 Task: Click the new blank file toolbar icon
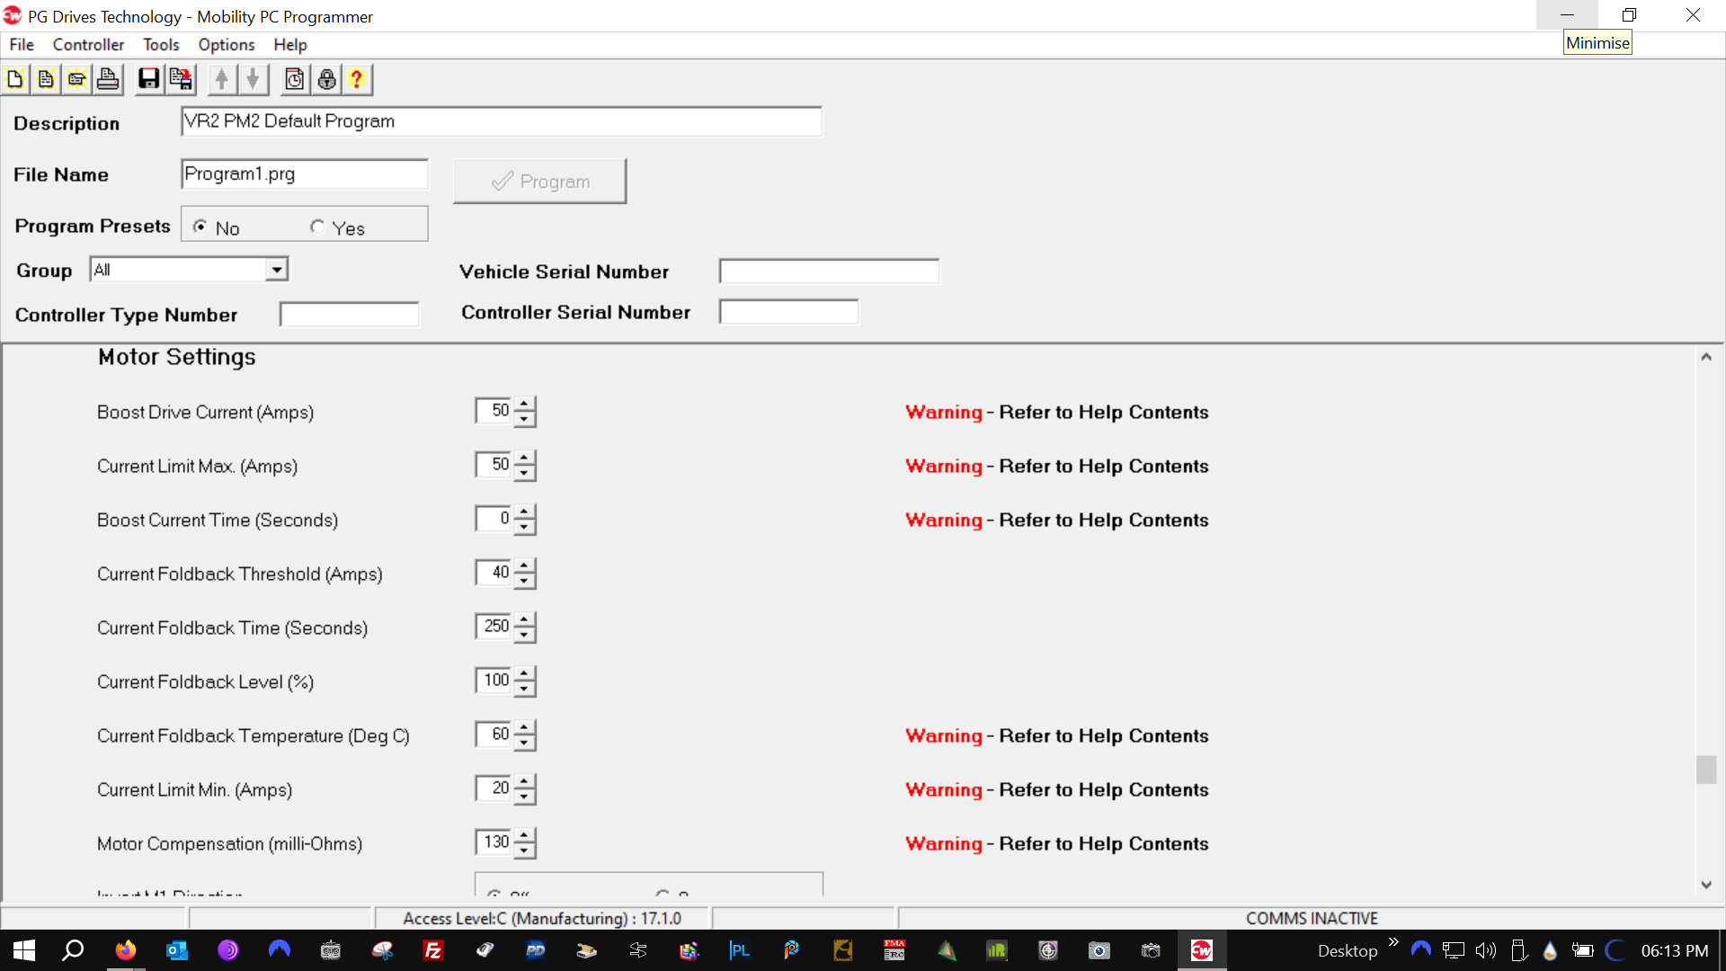coord(15,80)
